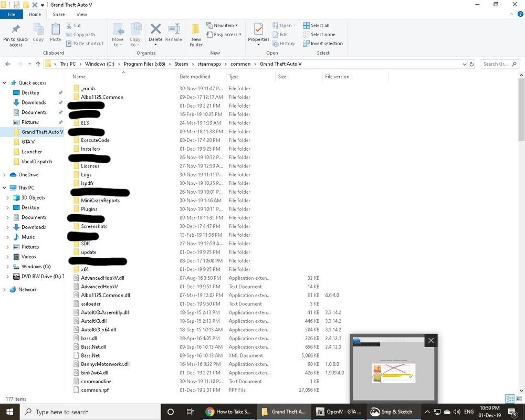Switch to details view toggle
This screenshot has height=420, width=525.
click(x=510, y=398)
